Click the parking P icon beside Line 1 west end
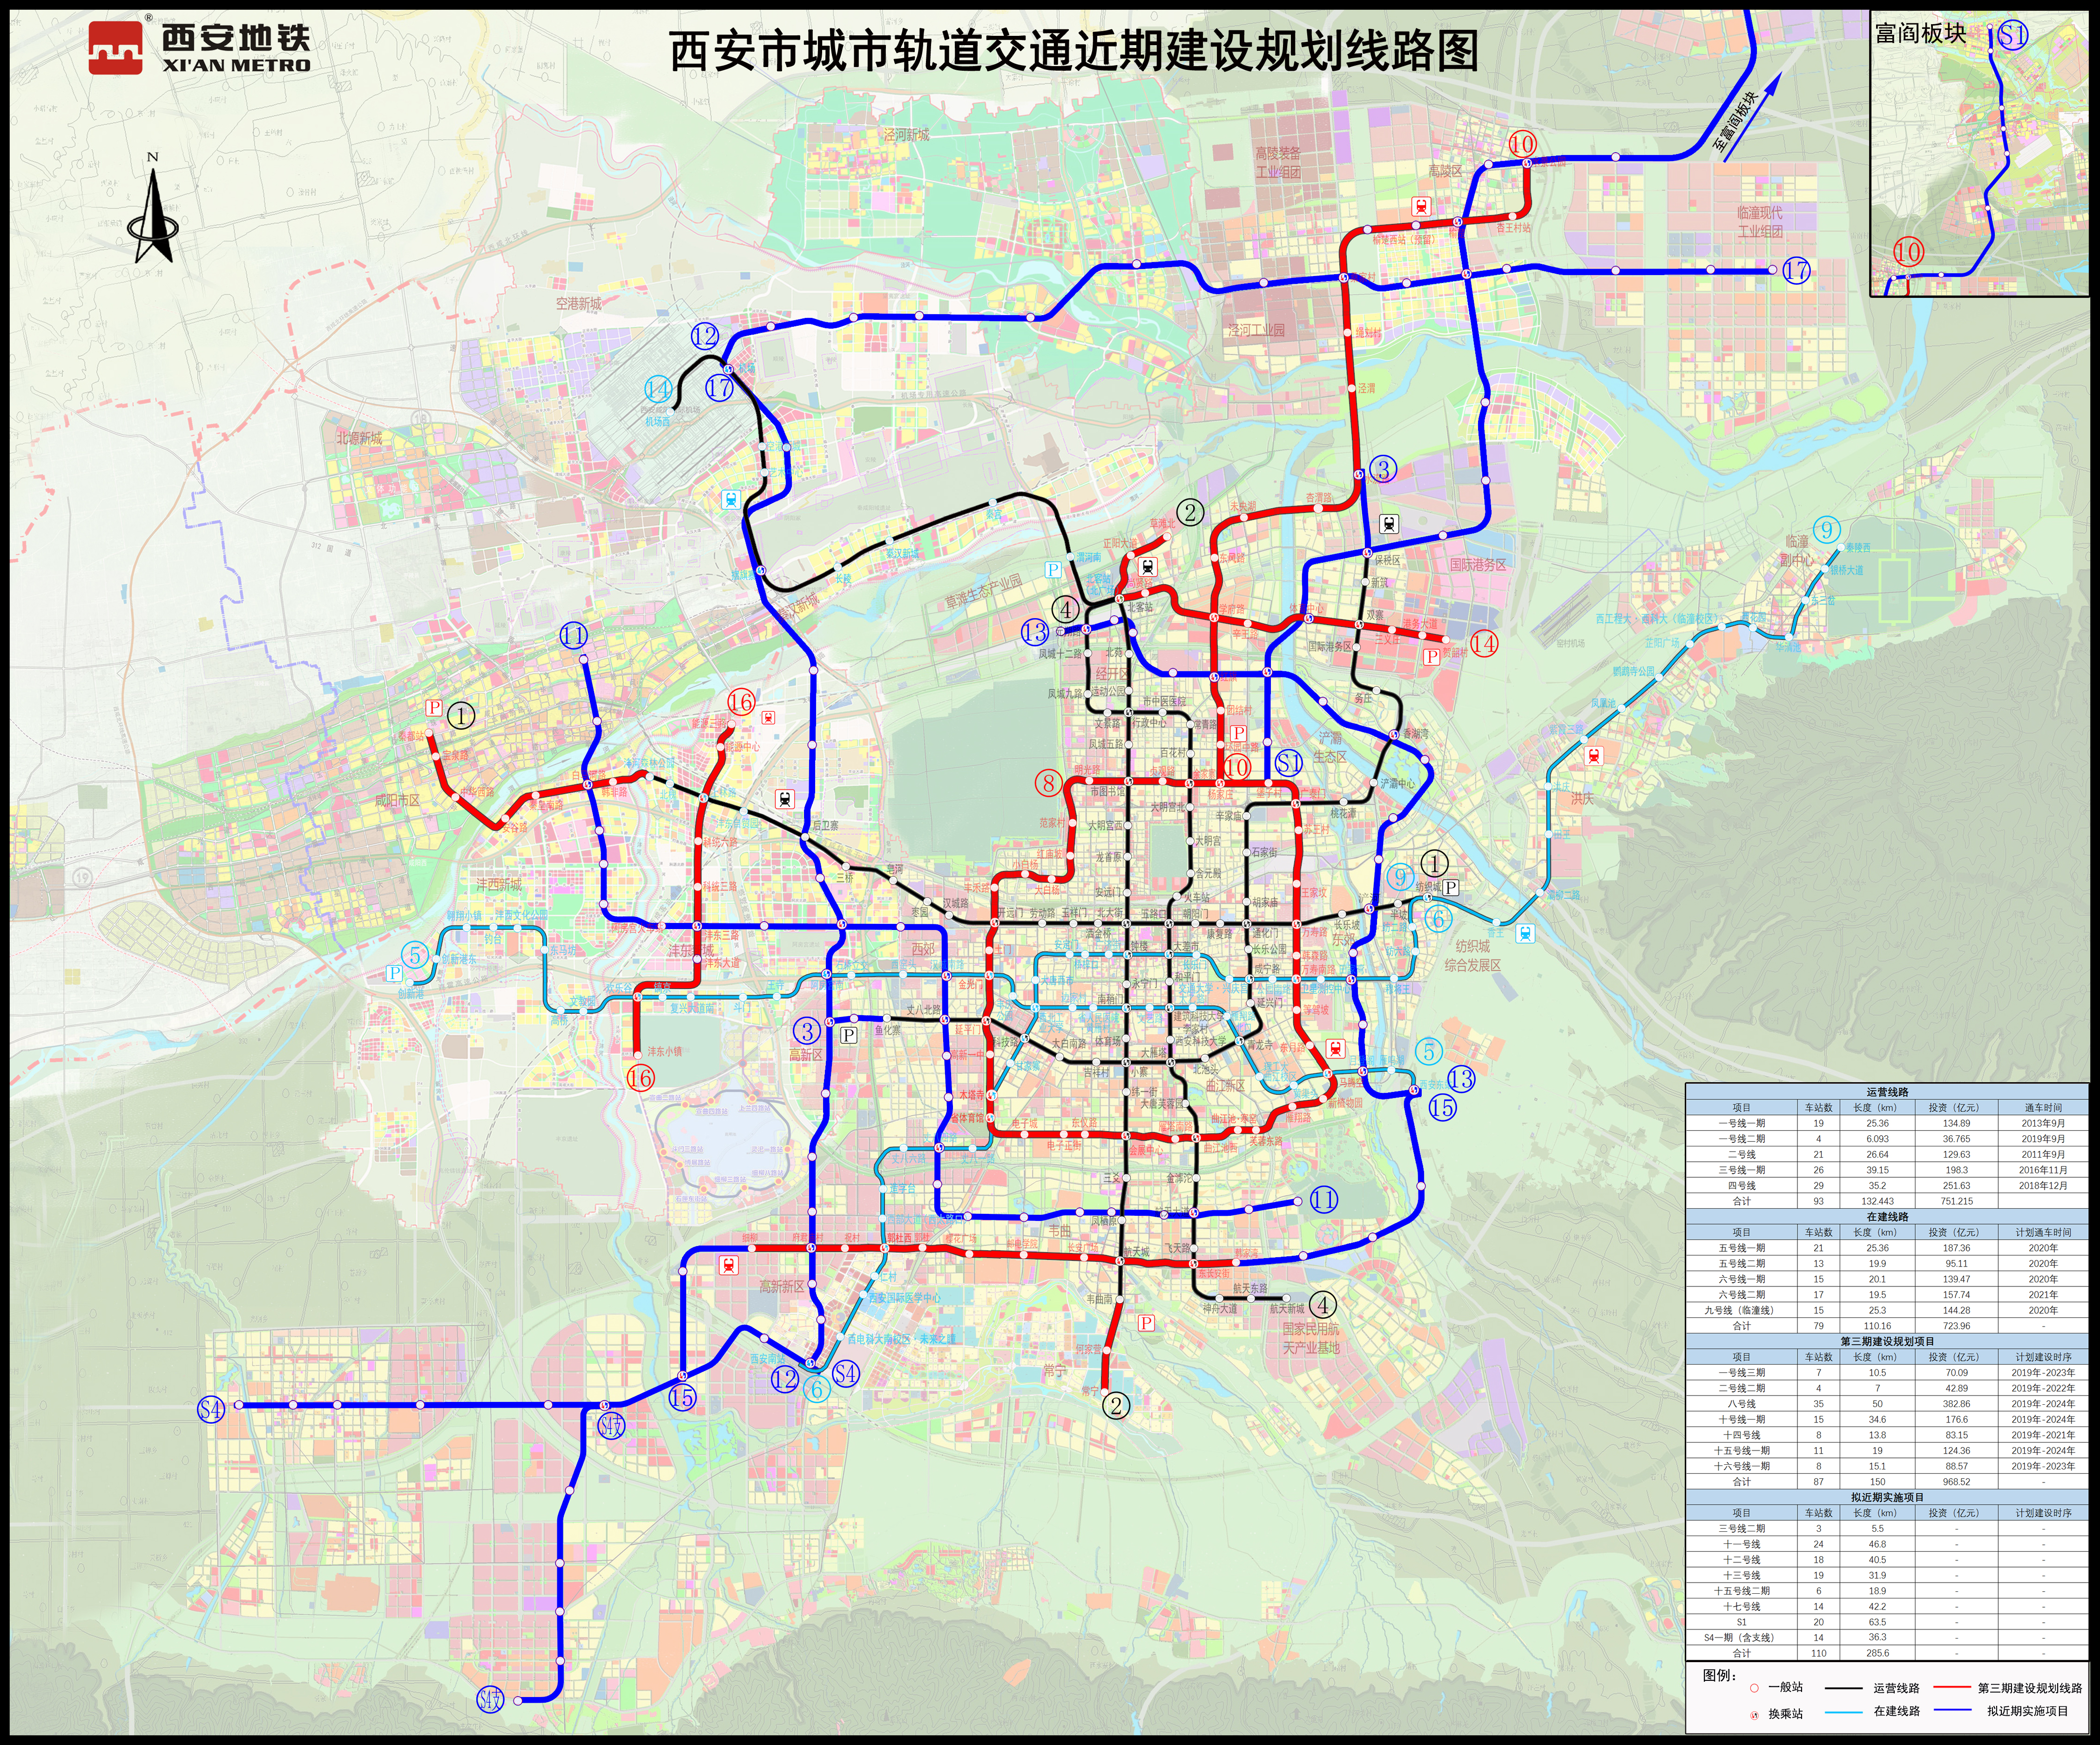 [433, 708]
